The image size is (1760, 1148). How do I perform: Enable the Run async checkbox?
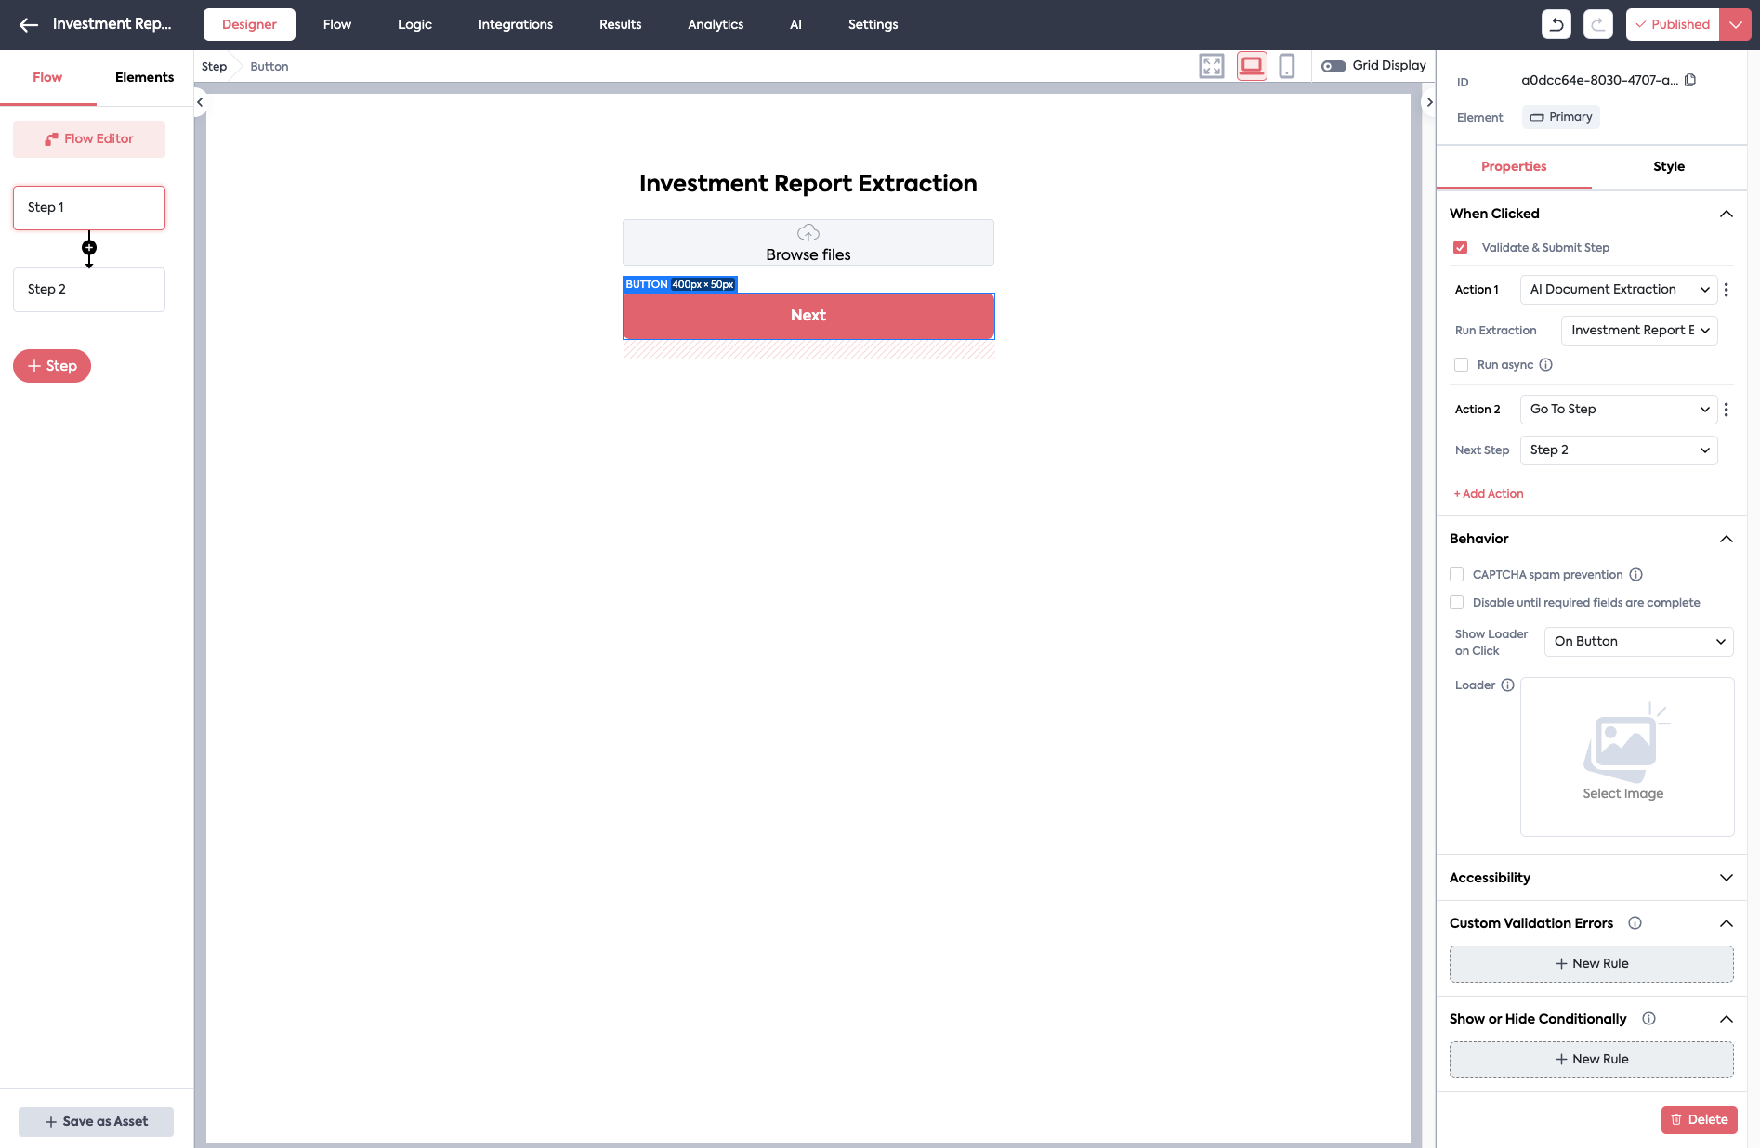coord(1462,365)
